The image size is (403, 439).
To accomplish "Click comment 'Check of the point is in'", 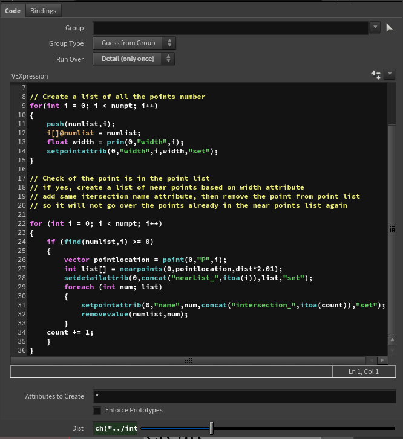I will coord(120,178).
